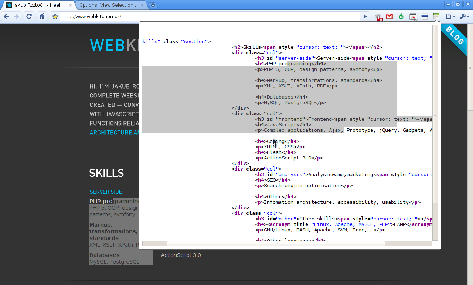Click the address bar URL field

click(x=210, y=16)
